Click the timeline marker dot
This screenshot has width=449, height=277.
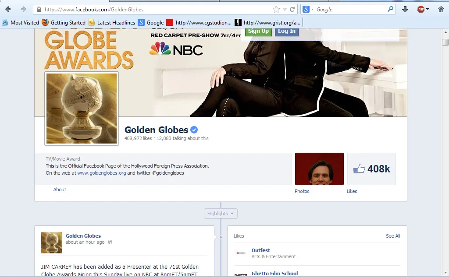(221, 237)
